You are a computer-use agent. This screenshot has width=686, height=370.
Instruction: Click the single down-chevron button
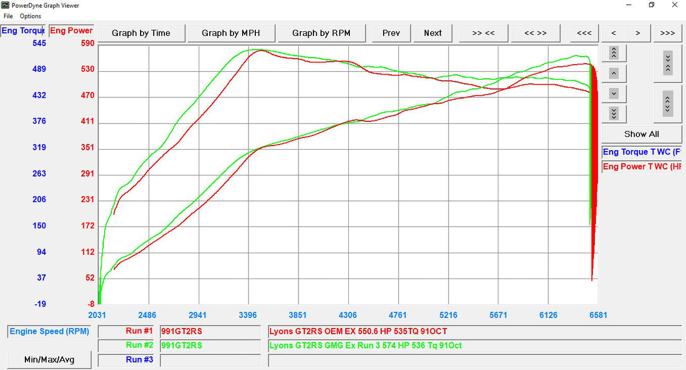coord(614,94)
